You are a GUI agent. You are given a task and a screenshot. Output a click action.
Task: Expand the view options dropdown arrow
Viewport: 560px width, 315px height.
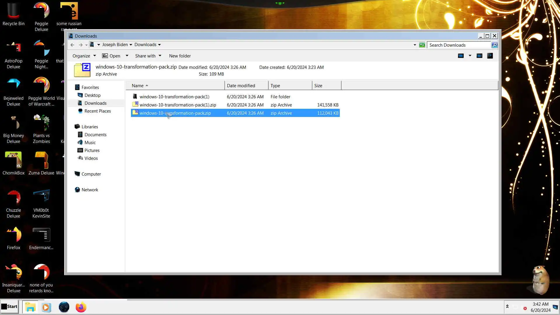470,56
